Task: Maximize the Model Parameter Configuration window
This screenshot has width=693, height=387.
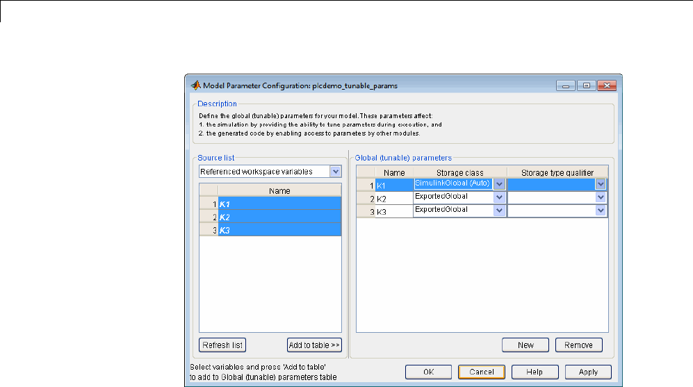Action: click(586, 85)
